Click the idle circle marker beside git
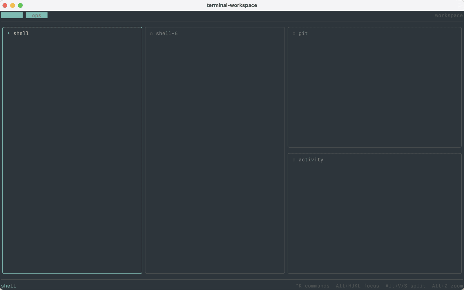Image resolution: width=464 pixels, height=290 pixels. [294, 34]
